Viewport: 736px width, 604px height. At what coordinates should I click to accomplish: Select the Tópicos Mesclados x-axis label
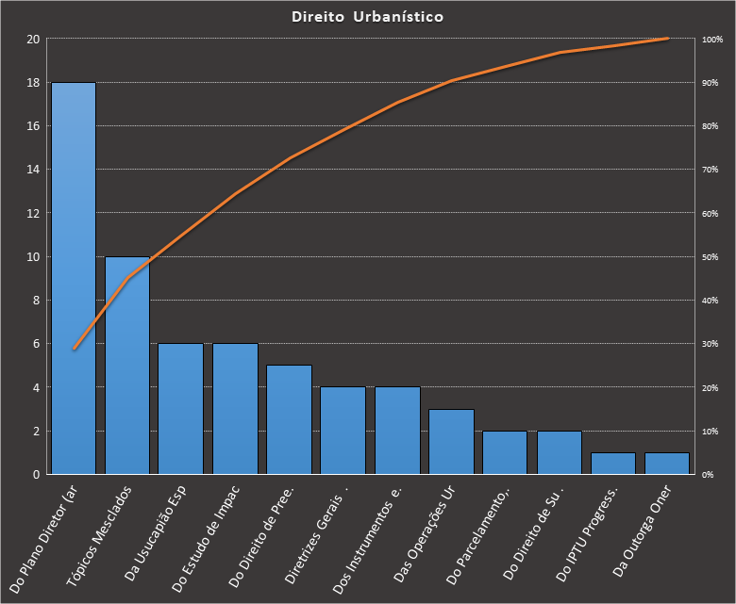tap(104, 532)
